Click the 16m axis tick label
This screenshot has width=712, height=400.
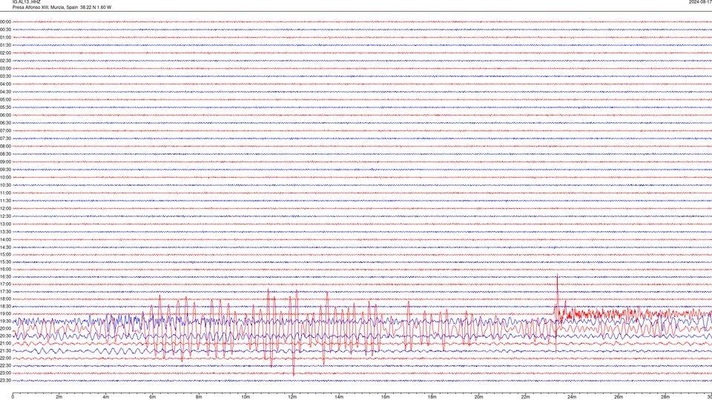point(386,397)
